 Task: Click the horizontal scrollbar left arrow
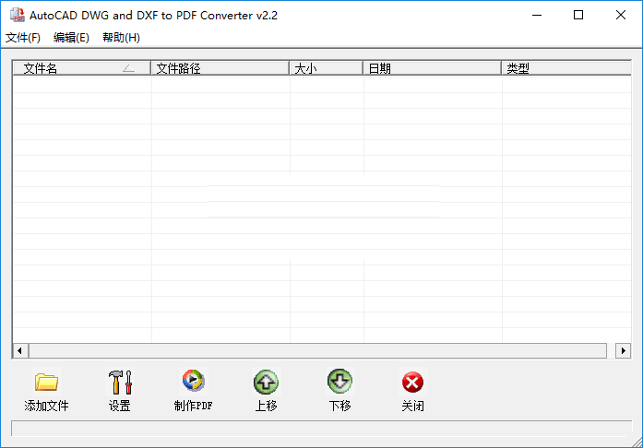(x=20, y=351)
